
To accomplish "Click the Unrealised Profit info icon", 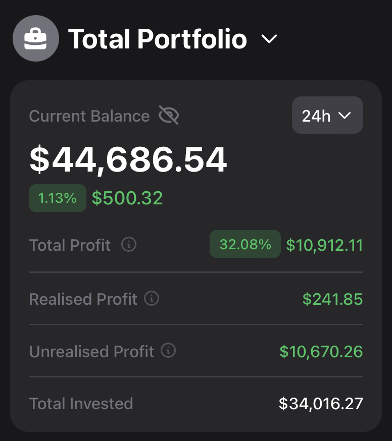I will (x=168, y=351).
